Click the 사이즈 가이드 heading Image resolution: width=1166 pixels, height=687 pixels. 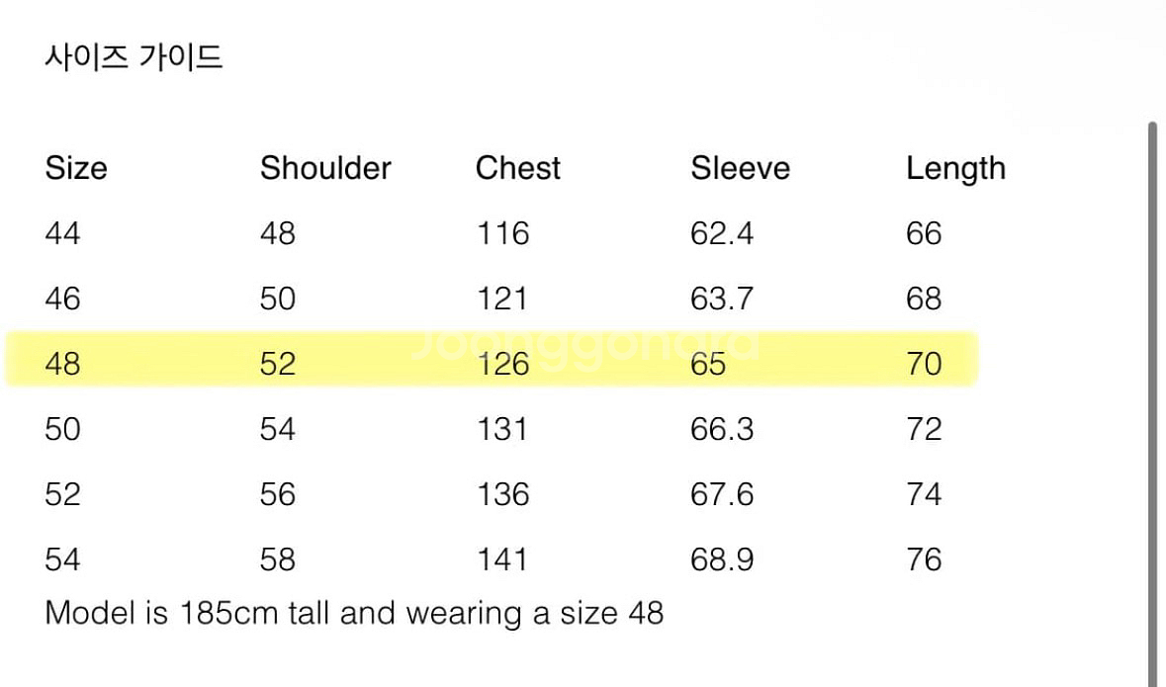pyautogui.click(x=134, y=57)
